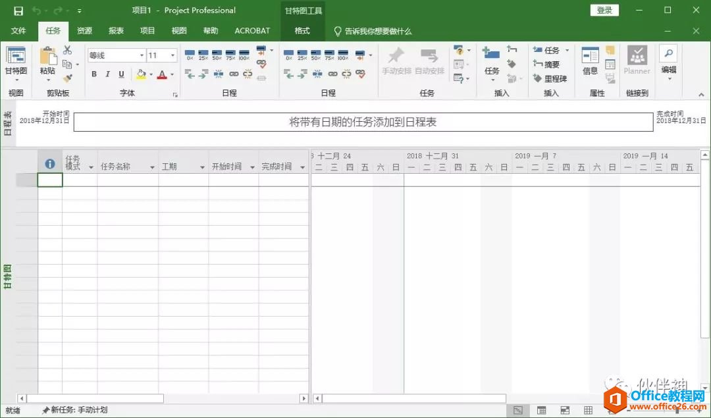Viewport: 711px width, 418px height.
Task: Switch to the ACROBAT tab
Action: [252, 31]
